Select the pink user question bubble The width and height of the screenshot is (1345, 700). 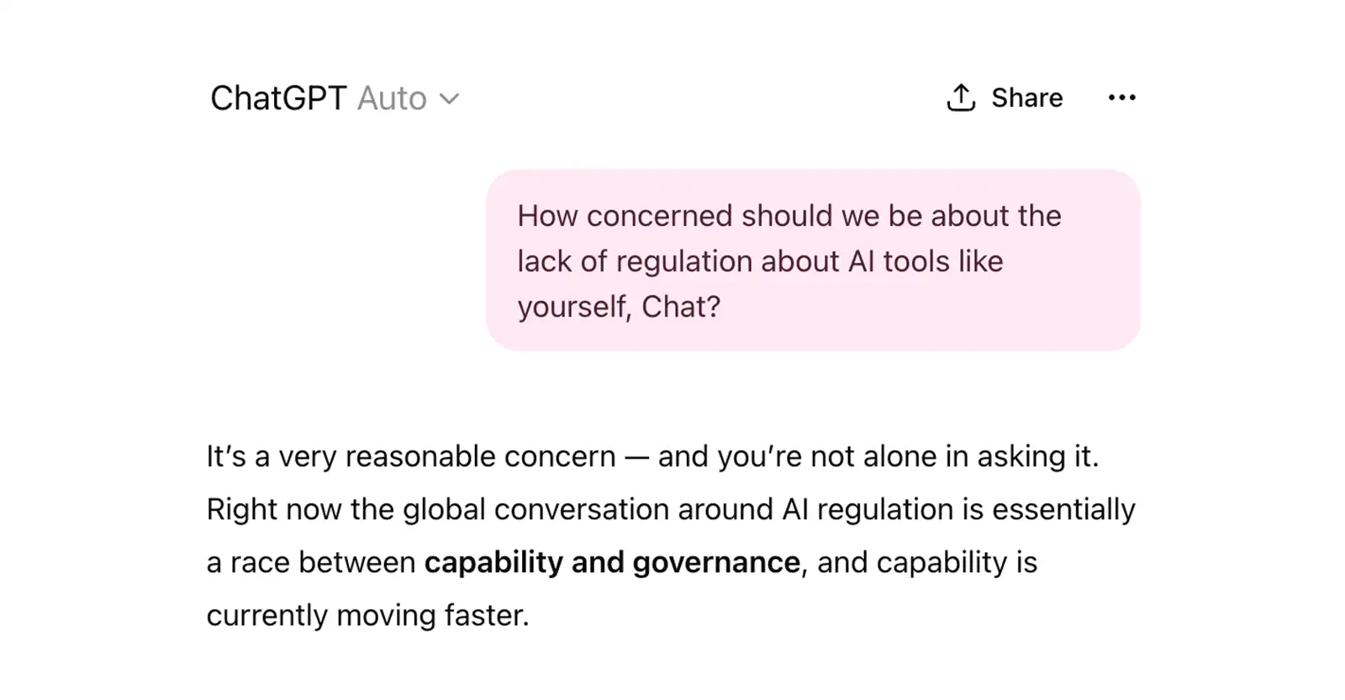pos(813,260)
